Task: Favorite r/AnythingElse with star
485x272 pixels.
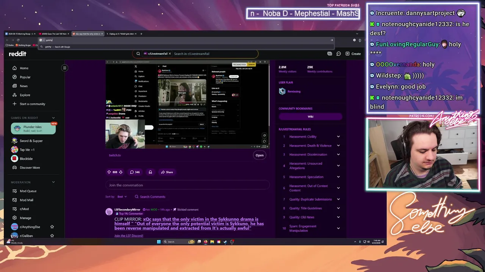Action: [52, 227]
